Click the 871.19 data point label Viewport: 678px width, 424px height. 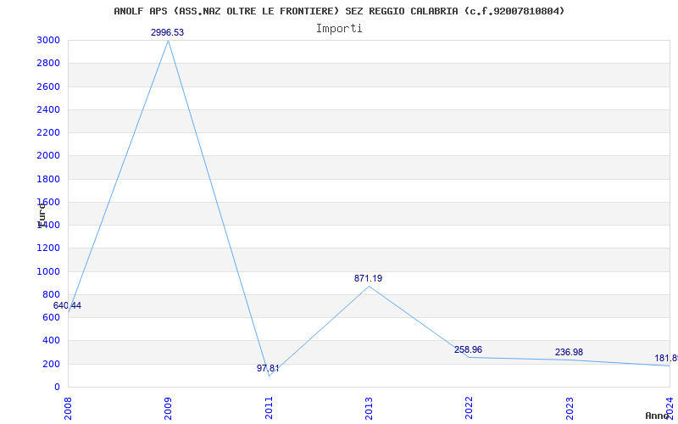[x=369, y=278]
